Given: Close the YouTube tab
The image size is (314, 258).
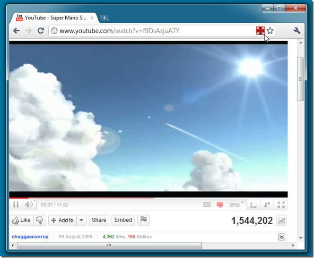Looking at the screenshot, I should 92,18.
